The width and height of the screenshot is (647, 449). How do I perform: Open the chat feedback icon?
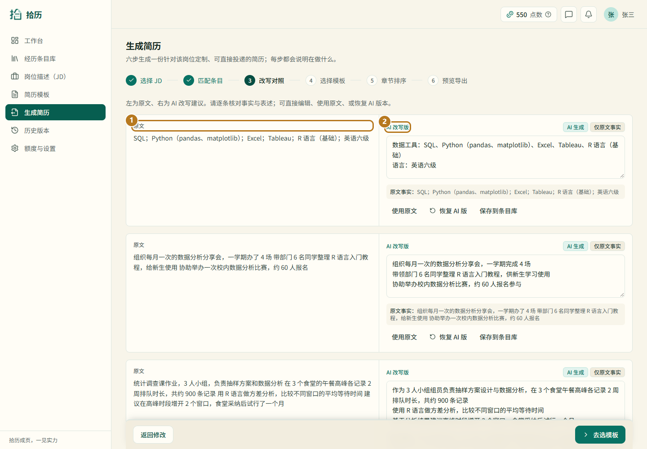(x=569, y=14)
